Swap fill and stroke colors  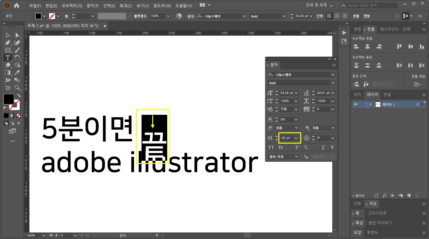[18, 95]
